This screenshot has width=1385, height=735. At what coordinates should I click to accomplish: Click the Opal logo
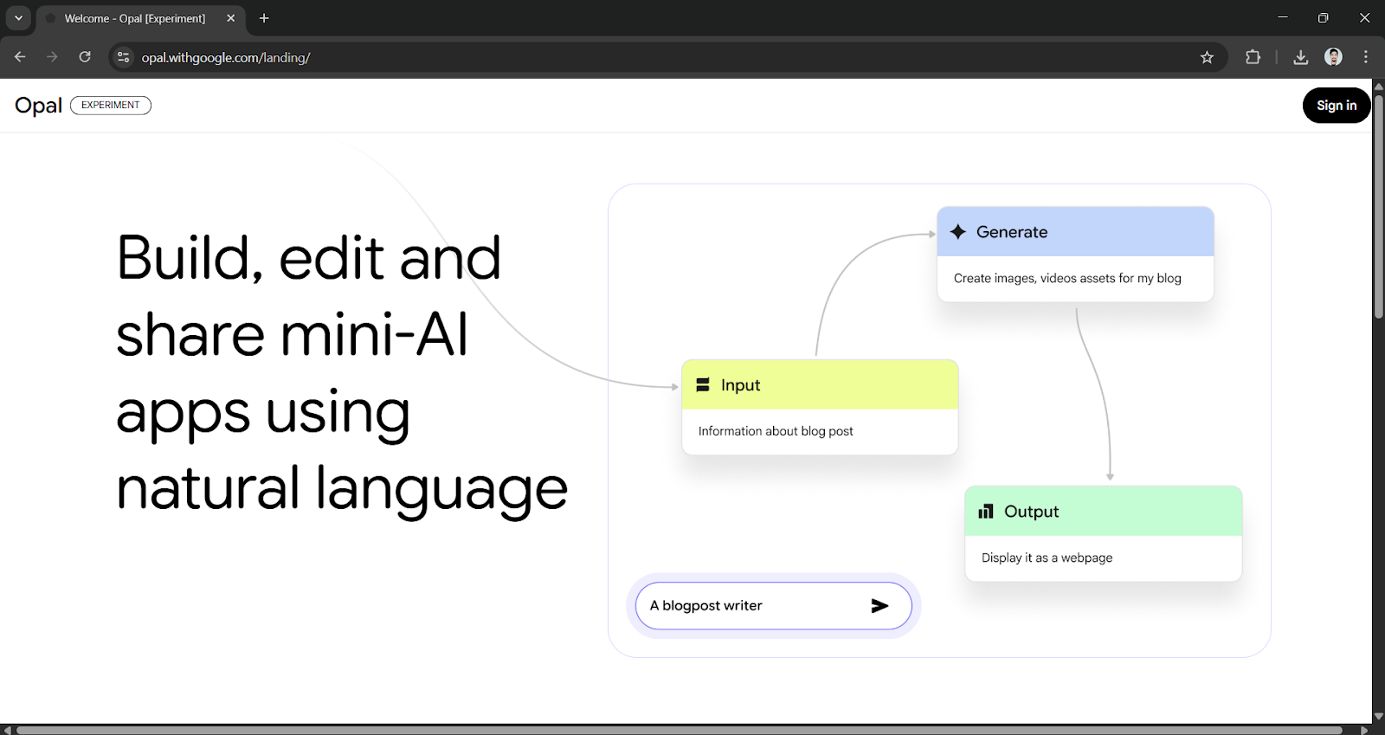(x=39, y=106)
